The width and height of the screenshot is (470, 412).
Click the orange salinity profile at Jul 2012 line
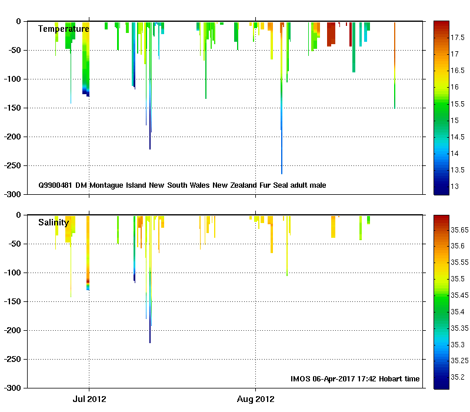(88, 252)
